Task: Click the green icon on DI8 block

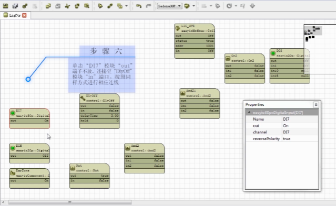Action: coord(13,148)
